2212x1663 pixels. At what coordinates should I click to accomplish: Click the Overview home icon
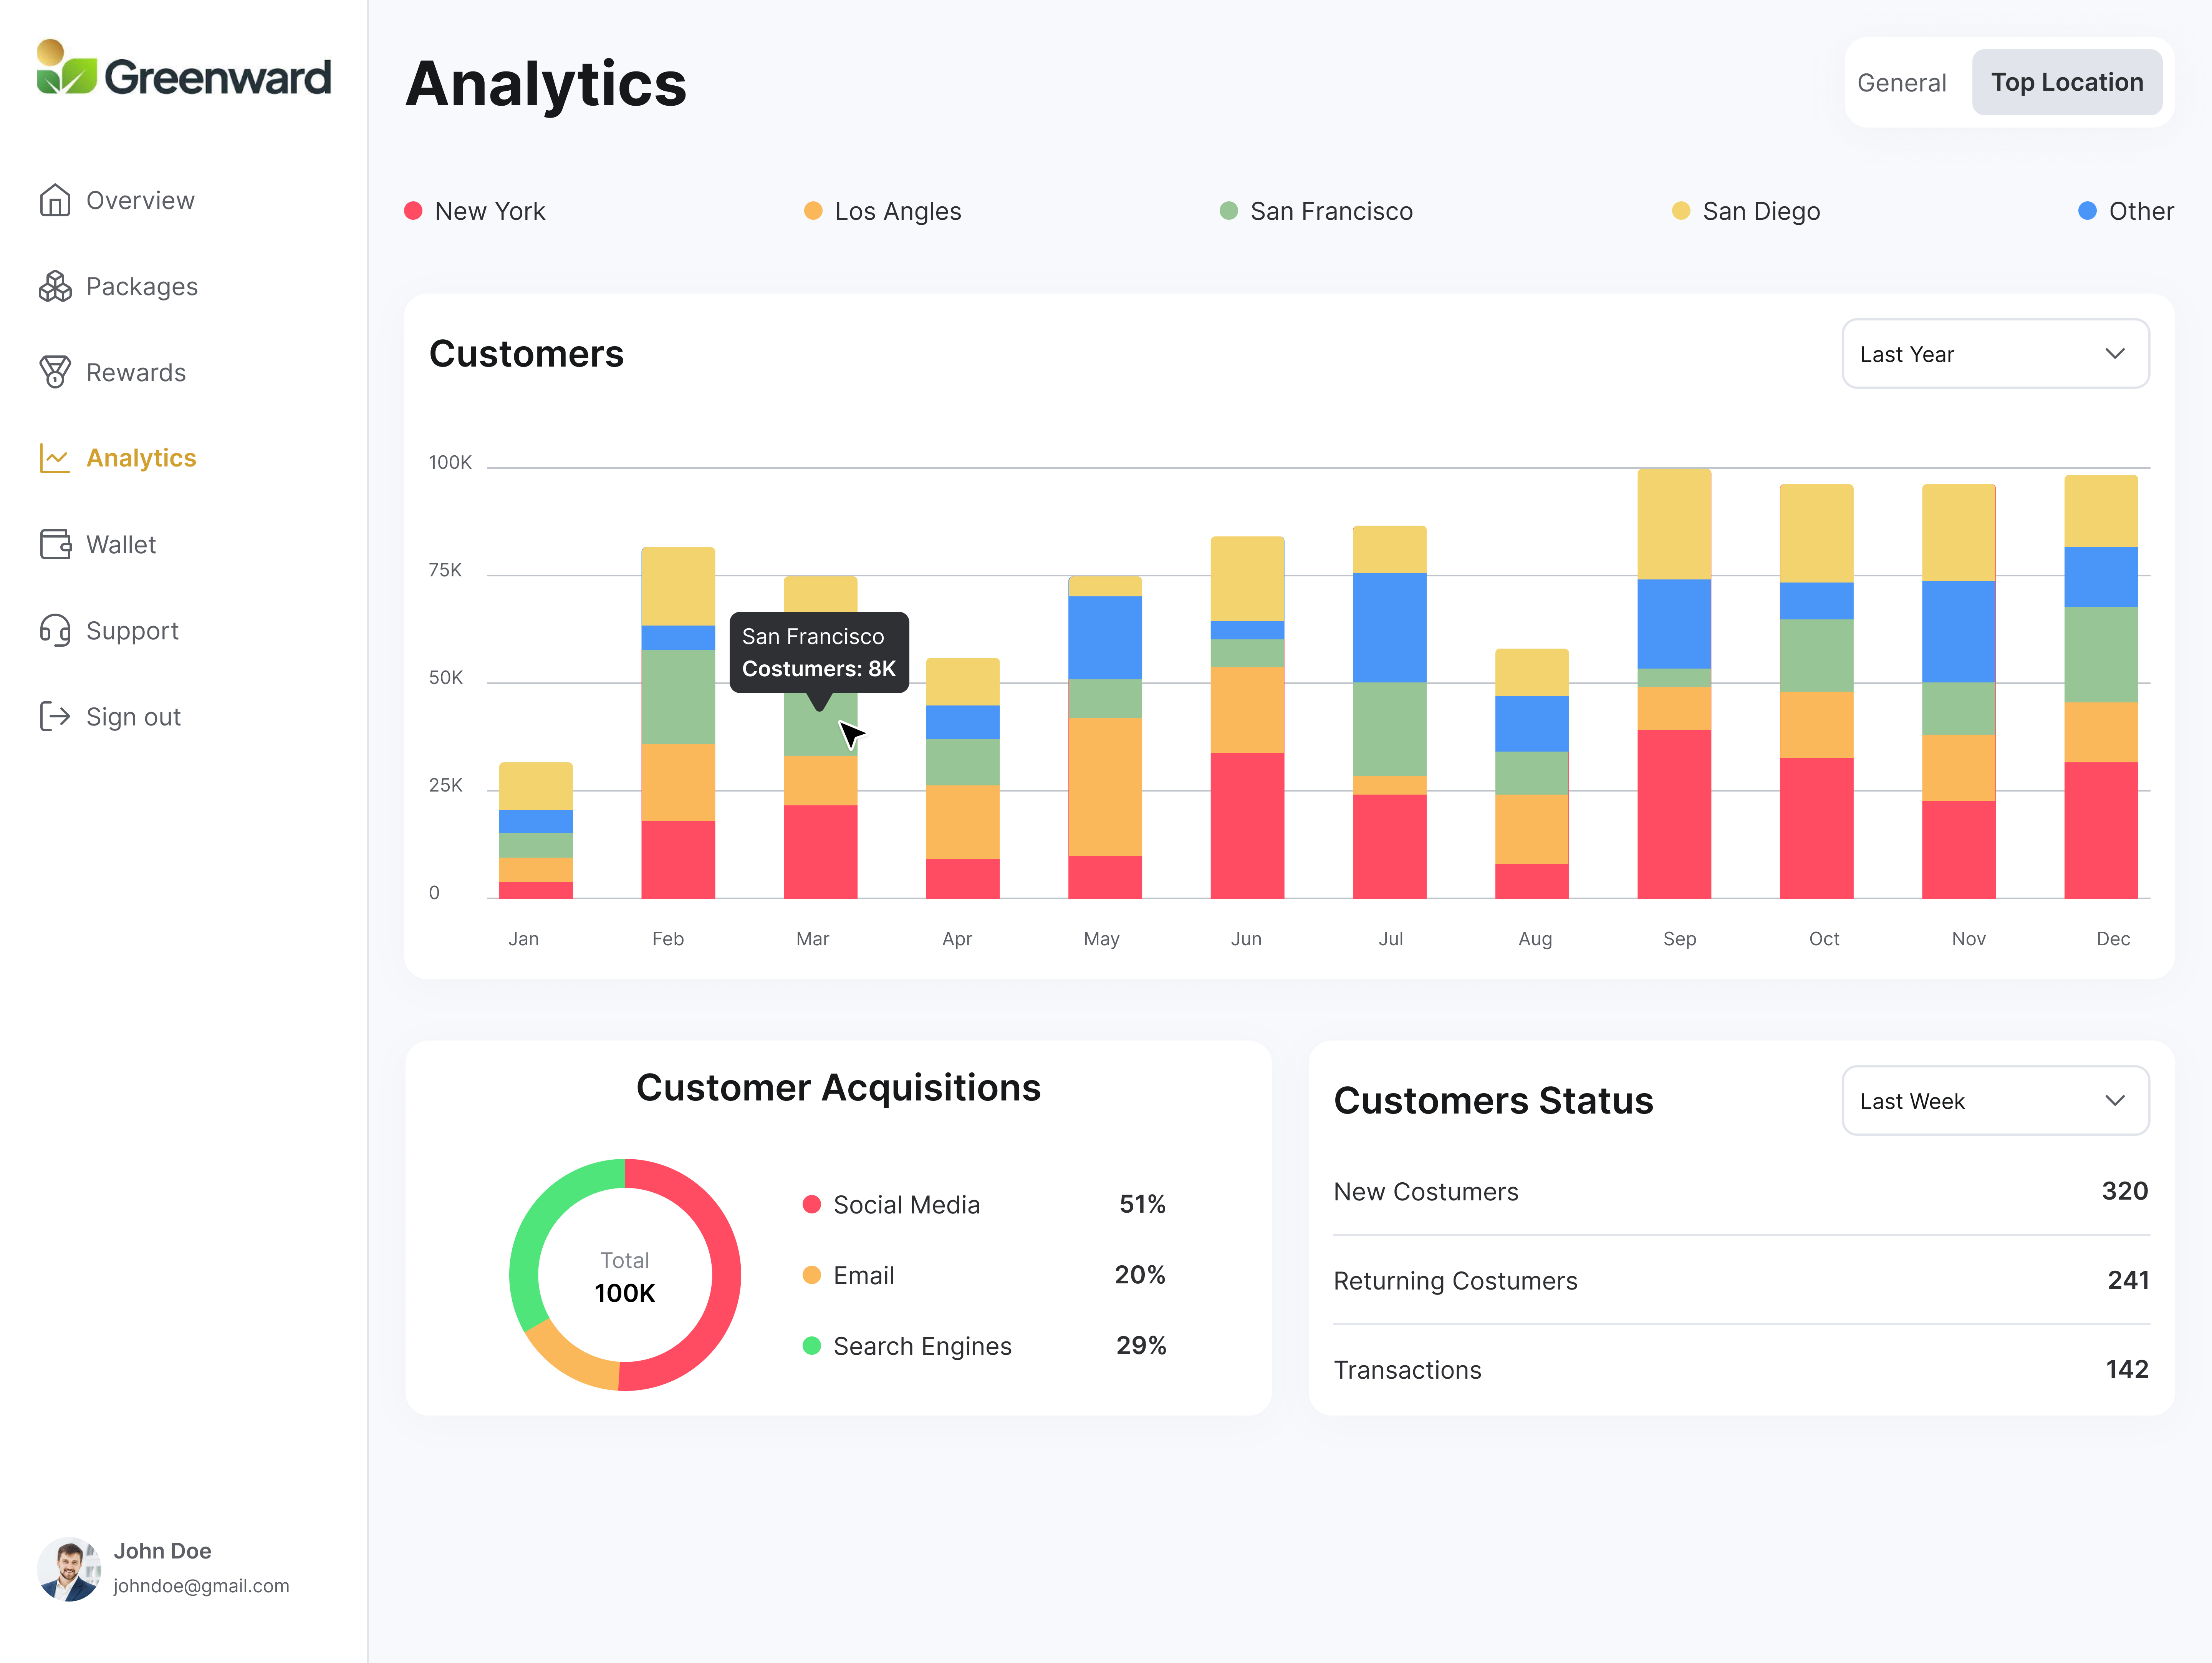55,200
